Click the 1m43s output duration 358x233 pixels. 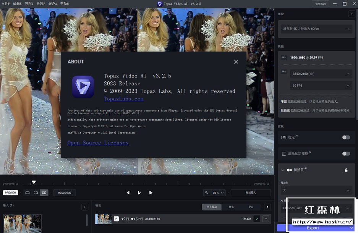(x=246, y=219)
